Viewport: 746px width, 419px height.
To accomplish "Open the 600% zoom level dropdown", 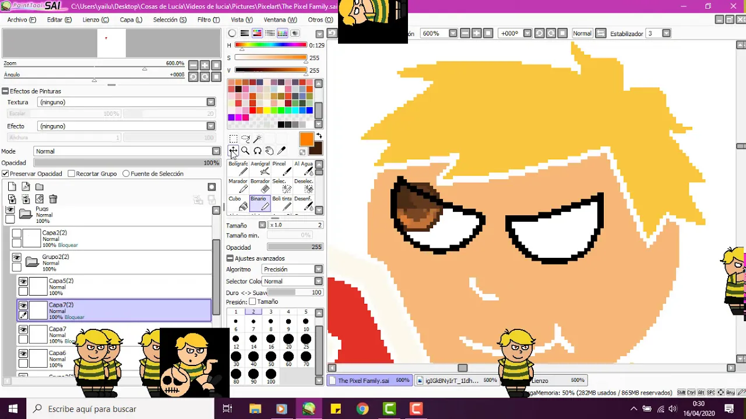I will pyautogui.click(x=453, y=33).
